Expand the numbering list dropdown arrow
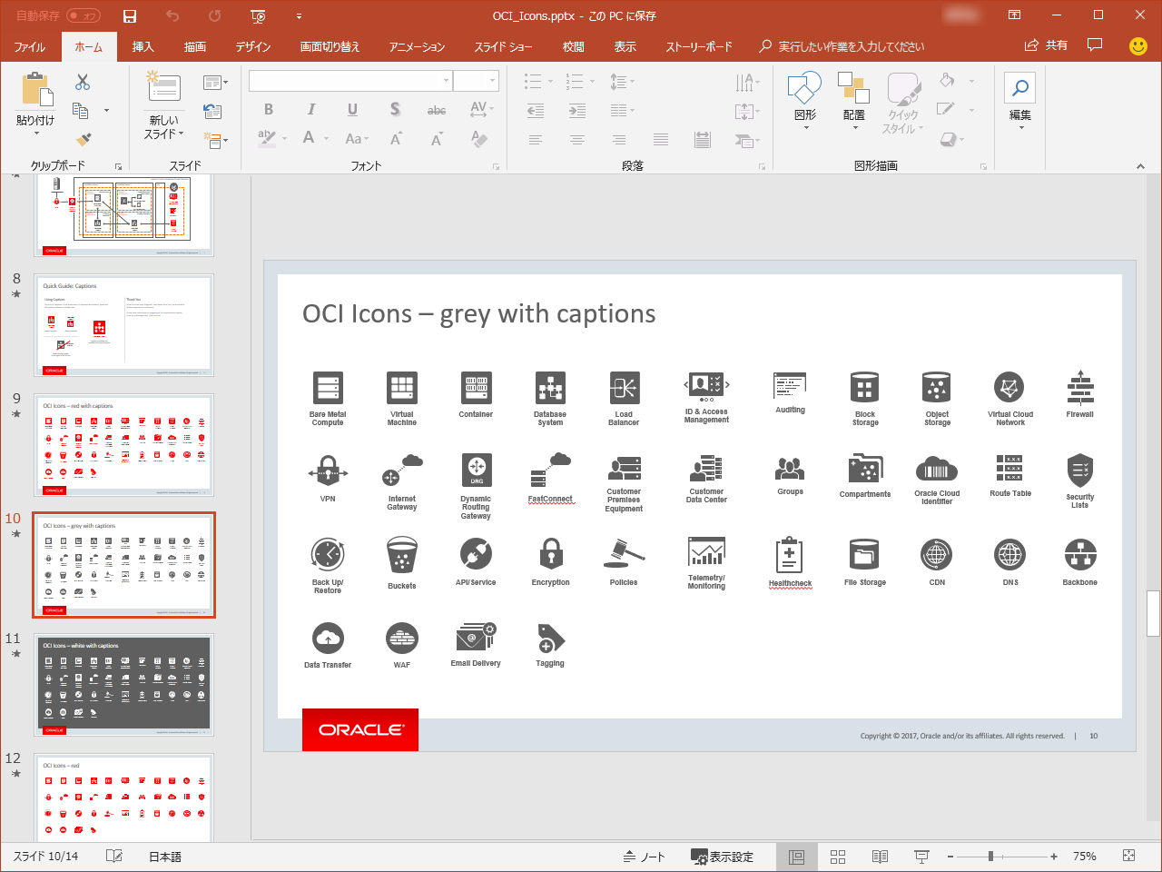The image size is (1162, 872). click(x=592, y=82)
